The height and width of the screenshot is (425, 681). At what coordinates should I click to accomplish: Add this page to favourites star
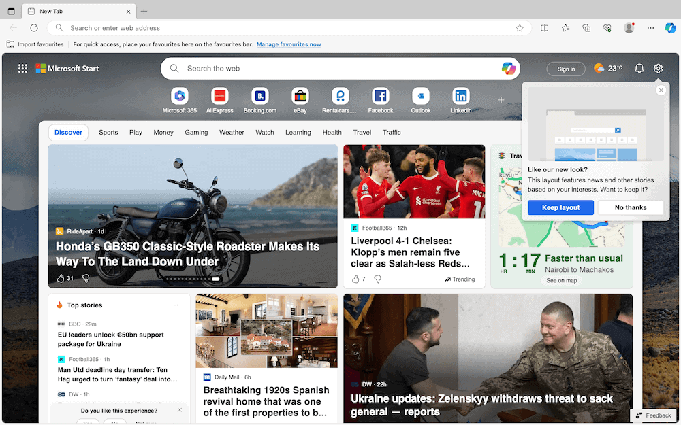(520, 28)
